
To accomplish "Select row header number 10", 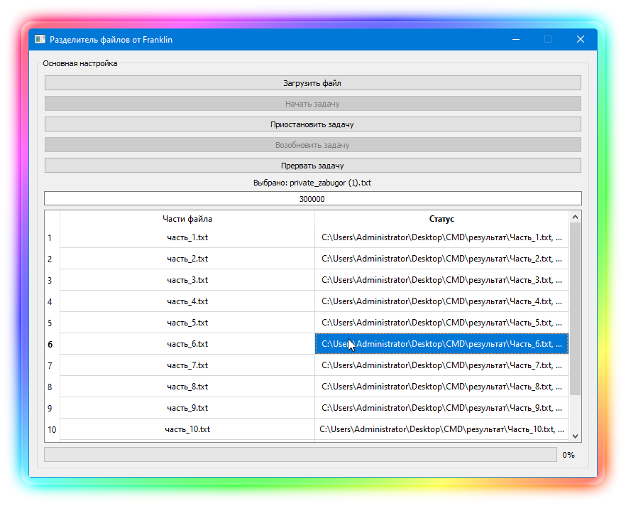I will click(x=52, y=430).
